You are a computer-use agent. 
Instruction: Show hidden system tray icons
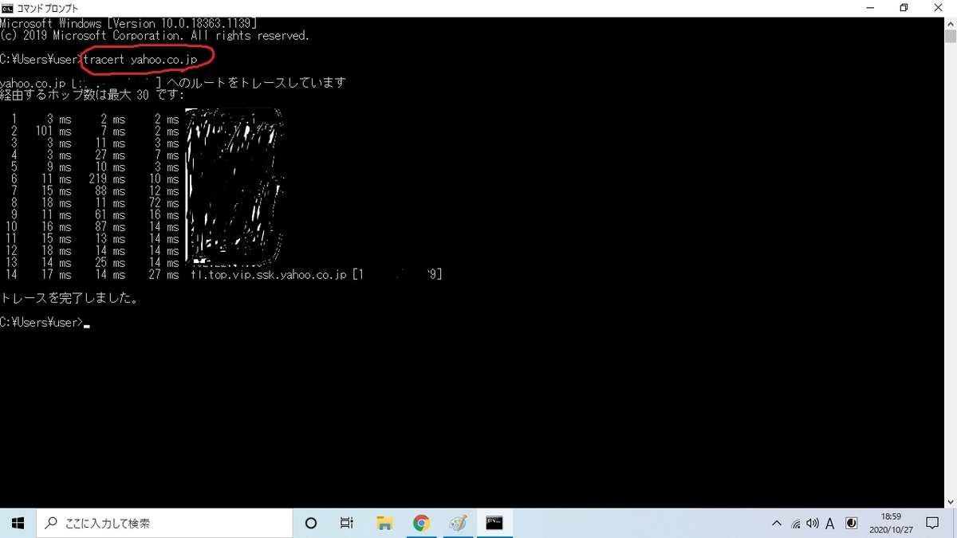[x=777, y=524]
